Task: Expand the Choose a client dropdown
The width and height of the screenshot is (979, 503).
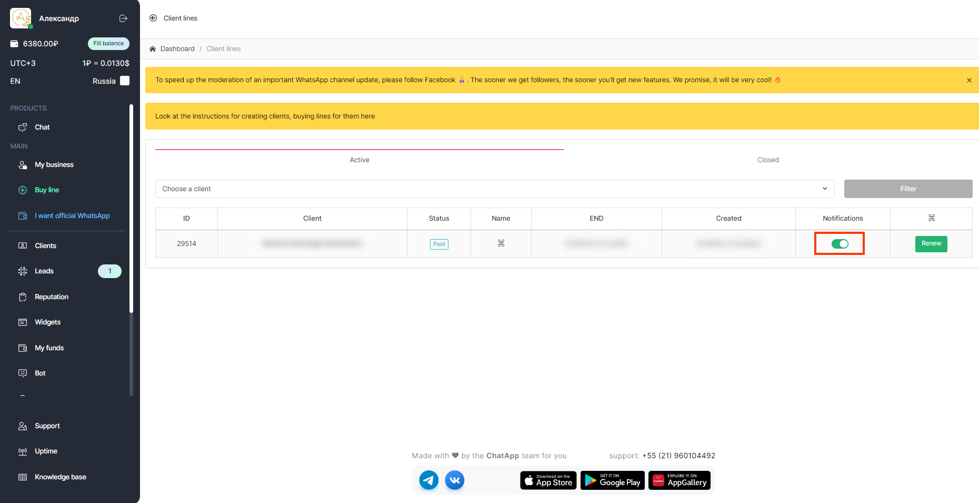Action: 494,189
